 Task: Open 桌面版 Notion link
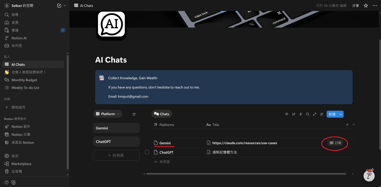tap(33, 142)
